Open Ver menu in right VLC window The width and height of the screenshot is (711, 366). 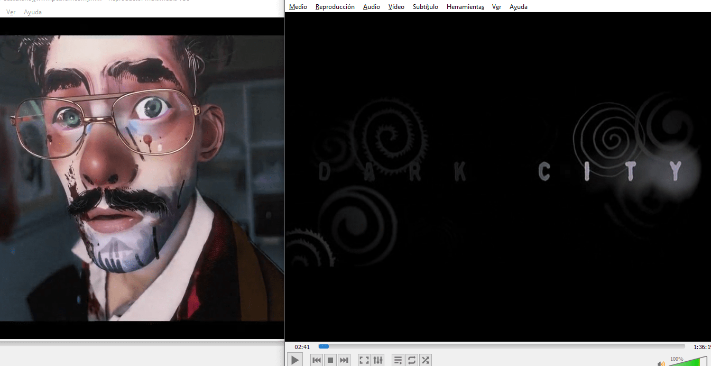(496, 7)
